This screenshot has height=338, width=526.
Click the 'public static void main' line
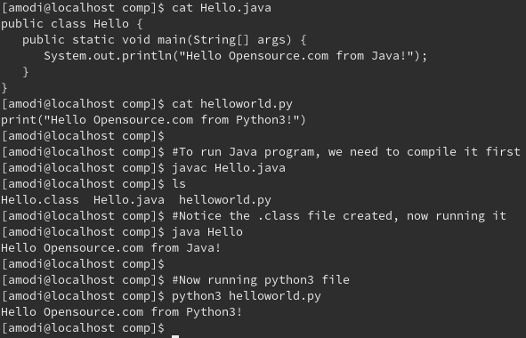[x=165, y=40]
